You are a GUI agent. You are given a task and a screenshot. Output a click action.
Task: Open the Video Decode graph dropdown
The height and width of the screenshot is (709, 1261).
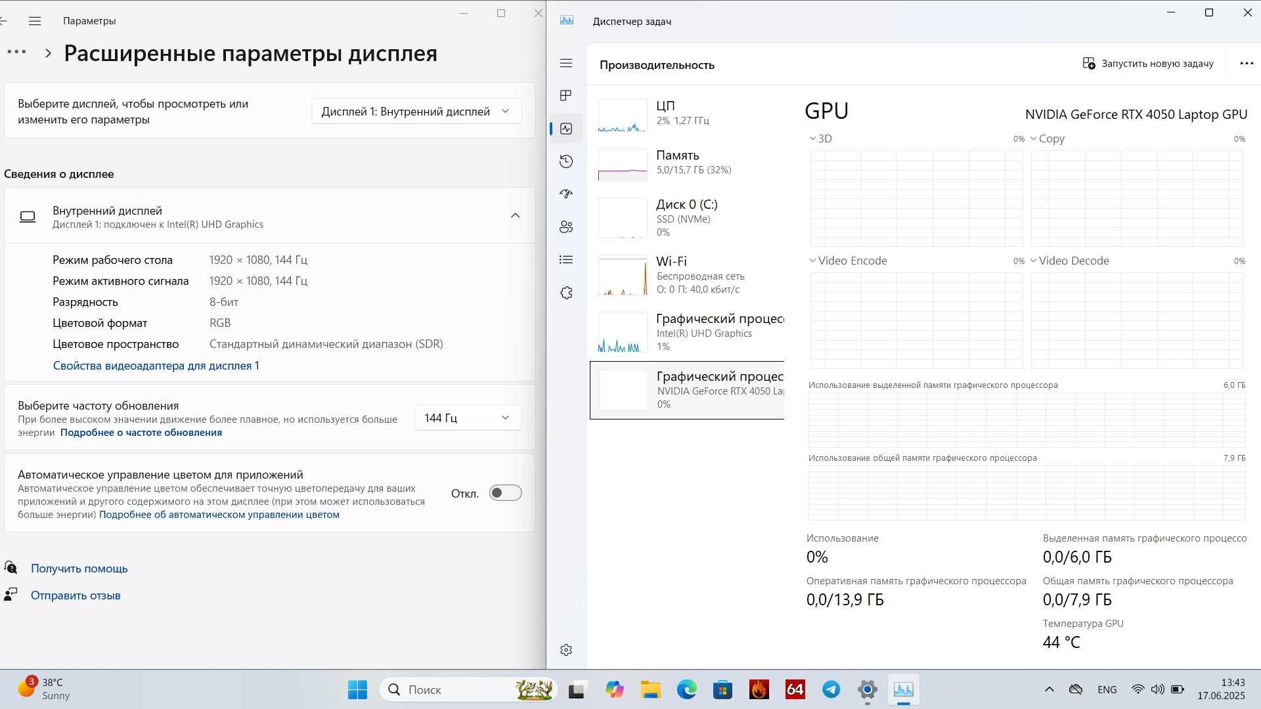pyautogui.click(x=1069, y=261)
